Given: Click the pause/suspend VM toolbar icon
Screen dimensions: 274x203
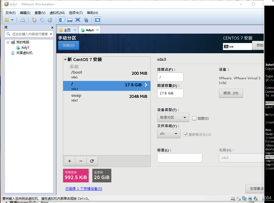Looking at the screenshot, I should click(7, 20).
